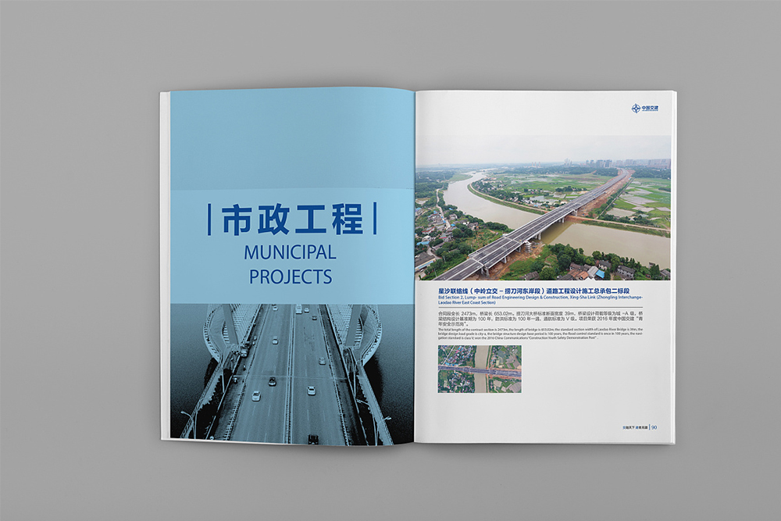Click the vertical bar after 市政工程 title
781x521 pixels.
[375, 219]
